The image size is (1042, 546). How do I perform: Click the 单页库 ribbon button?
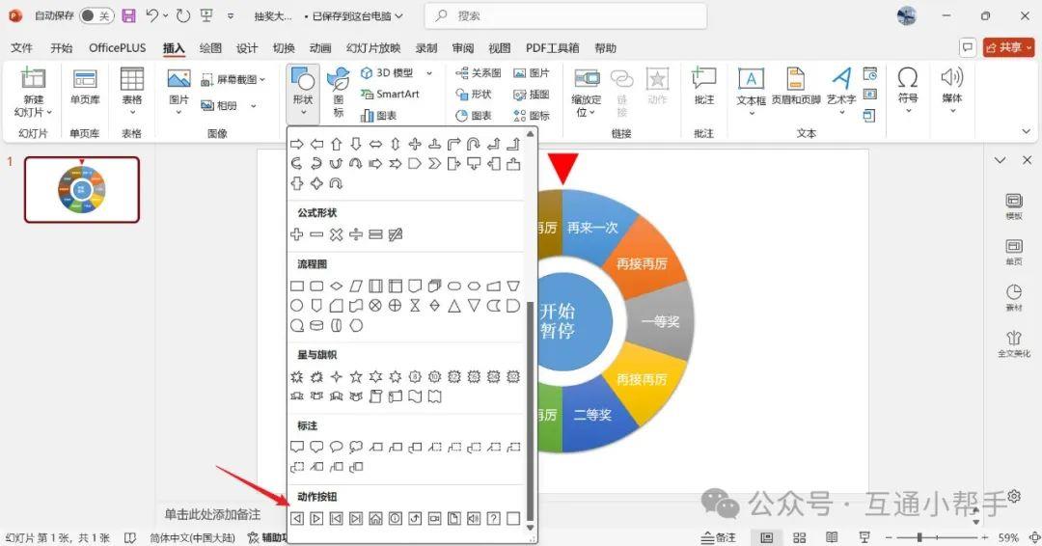[x=85, y=88]
